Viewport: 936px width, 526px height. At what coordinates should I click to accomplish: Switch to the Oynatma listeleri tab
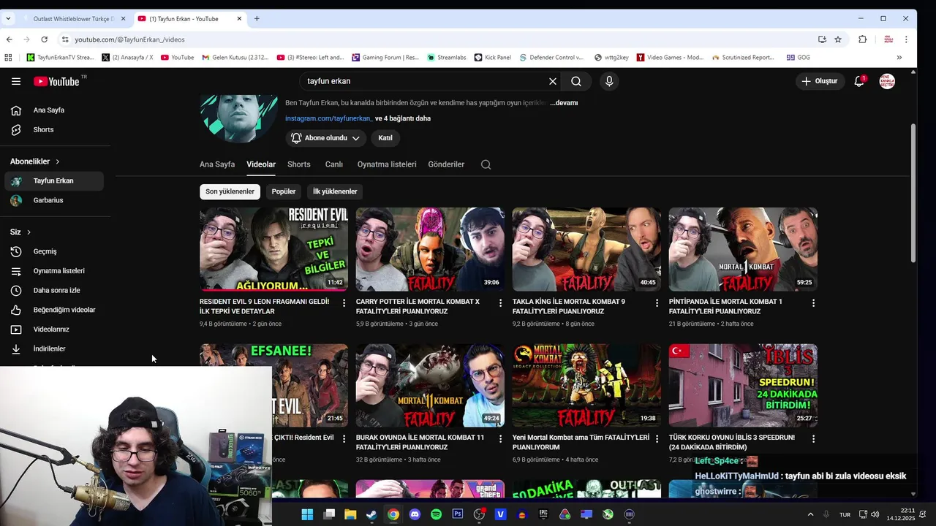387,164
